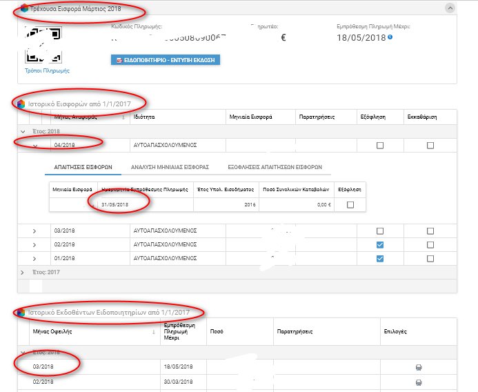This screenshot has width=478, height=392.
Task: Click the QR code payment image
Action: pos(43,44)
